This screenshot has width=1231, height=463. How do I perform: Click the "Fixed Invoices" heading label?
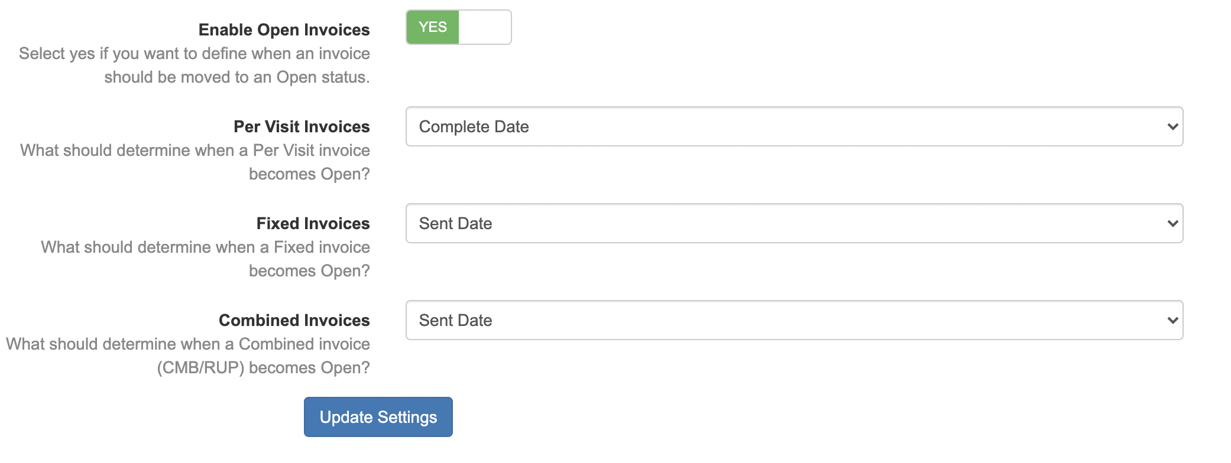pyautogui.click(x=313, y=223)
